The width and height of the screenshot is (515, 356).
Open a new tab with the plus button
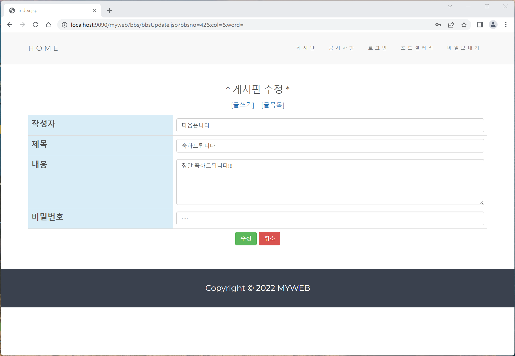point(109,10)
